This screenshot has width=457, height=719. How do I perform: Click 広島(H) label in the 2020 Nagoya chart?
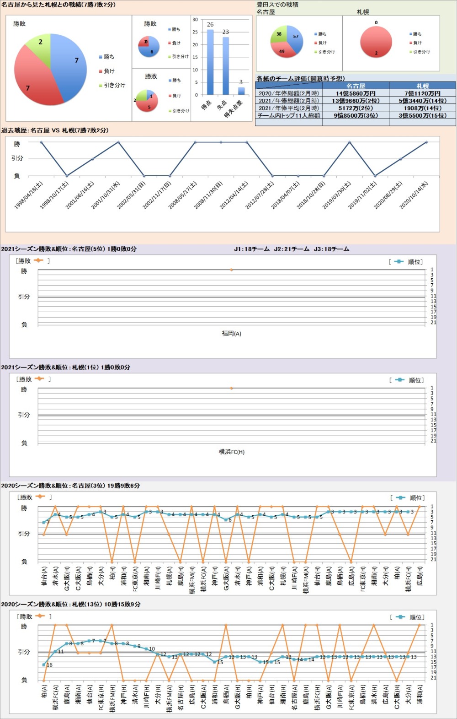click(420, 576)
